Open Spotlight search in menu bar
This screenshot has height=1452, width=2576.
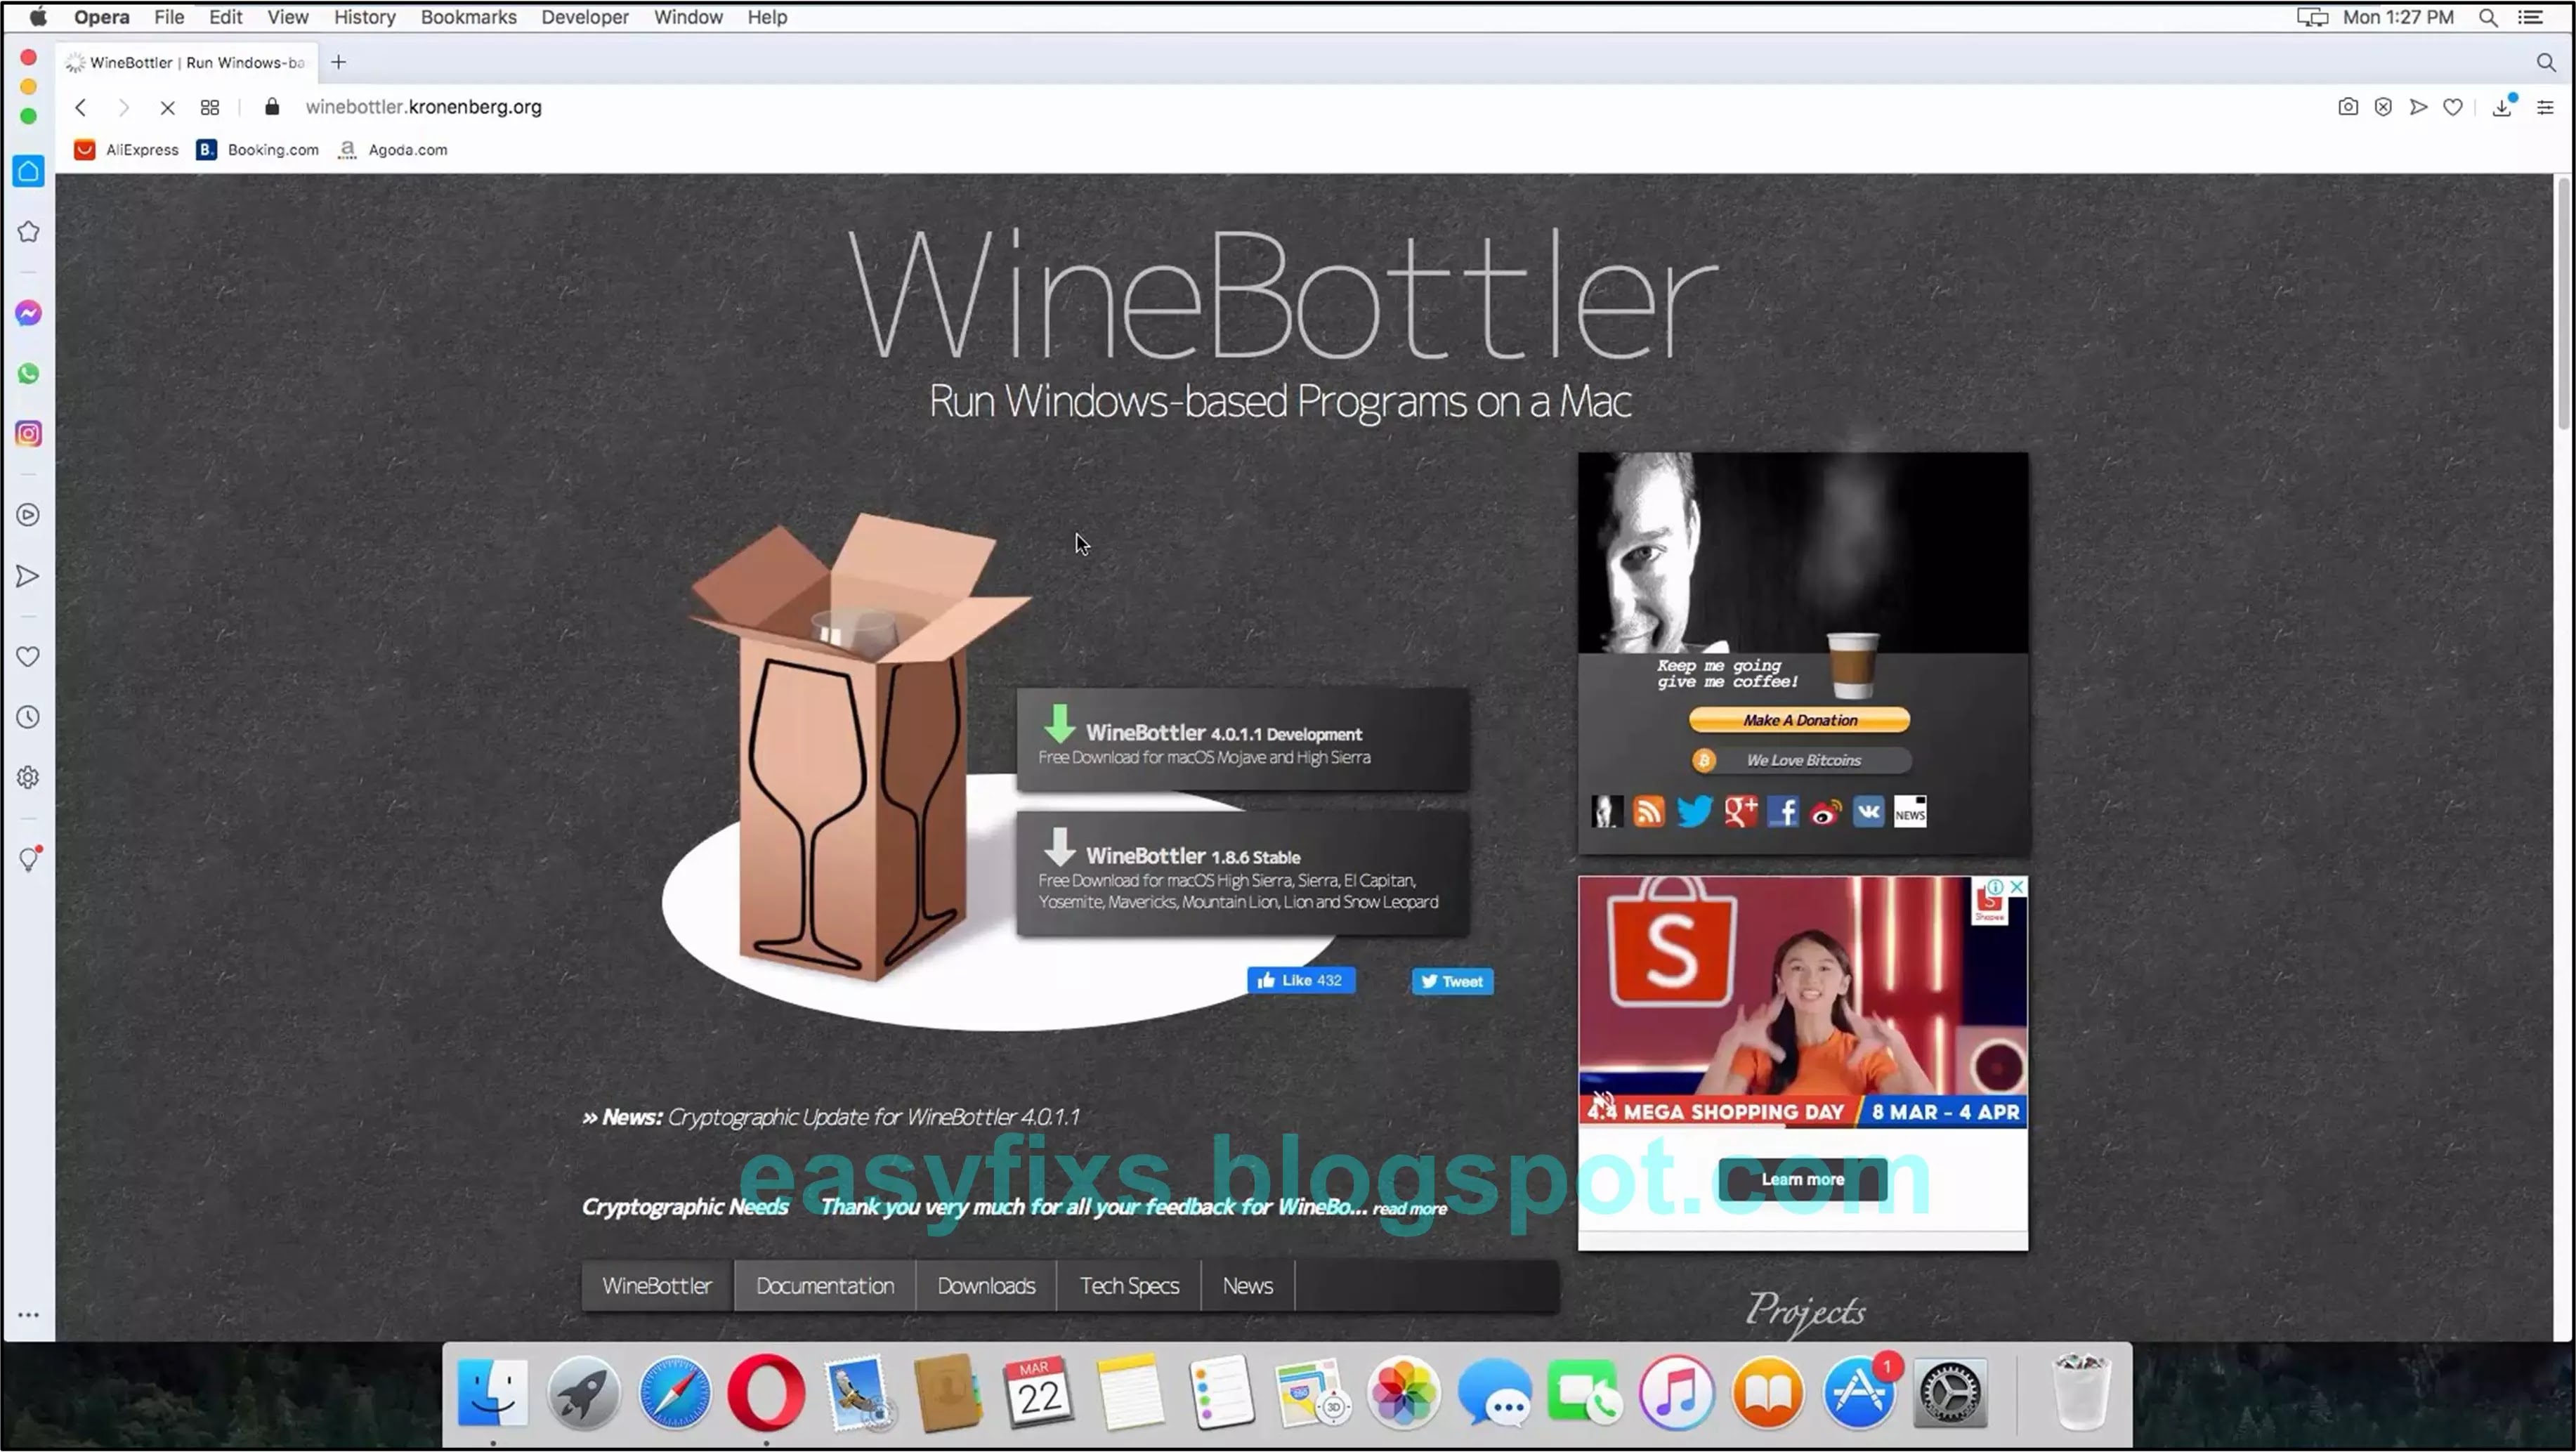coord(2488,17)
